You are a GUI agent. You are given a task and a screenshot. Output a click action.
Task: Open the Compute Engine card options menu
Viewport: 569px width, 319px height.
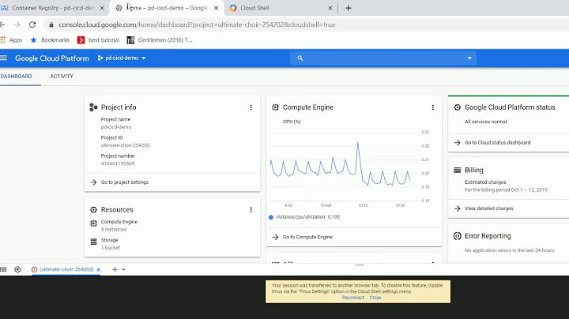432,107
